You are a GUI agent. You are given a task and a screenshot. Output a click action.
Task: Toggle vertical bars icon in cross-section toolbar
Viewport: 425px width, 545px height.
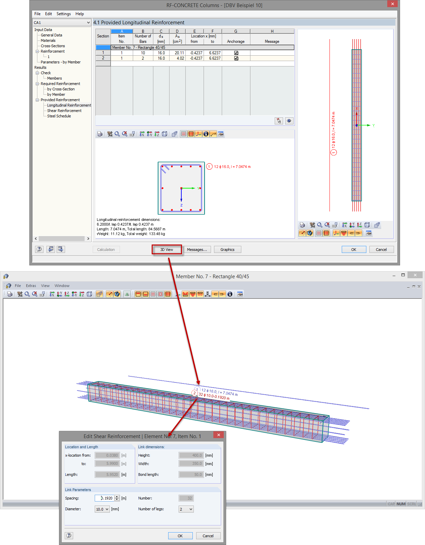191,134
